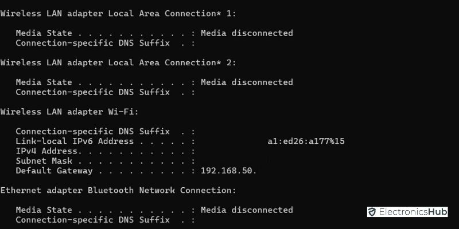Click the Link-local IPv6 Address label
Image resolution: width=459 pixels, height=229 pixels.
75,141
